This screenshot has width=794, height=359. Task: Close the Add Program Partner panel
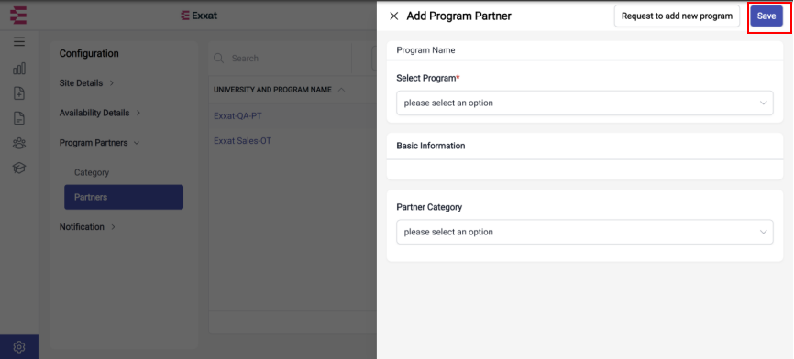point(393,16)
